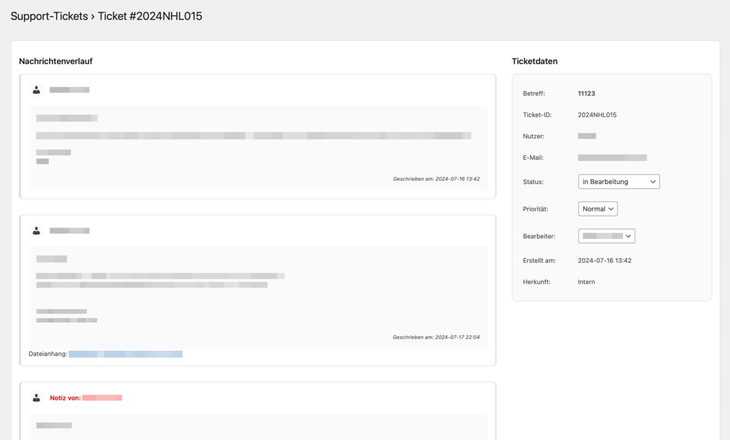730x440 pixels.
Task: Click the Betreff value 11123
Action: coord(587,94)
